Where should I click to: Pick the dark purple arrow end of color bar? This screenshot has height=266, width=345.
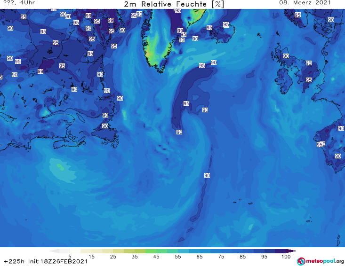point(291,251)
